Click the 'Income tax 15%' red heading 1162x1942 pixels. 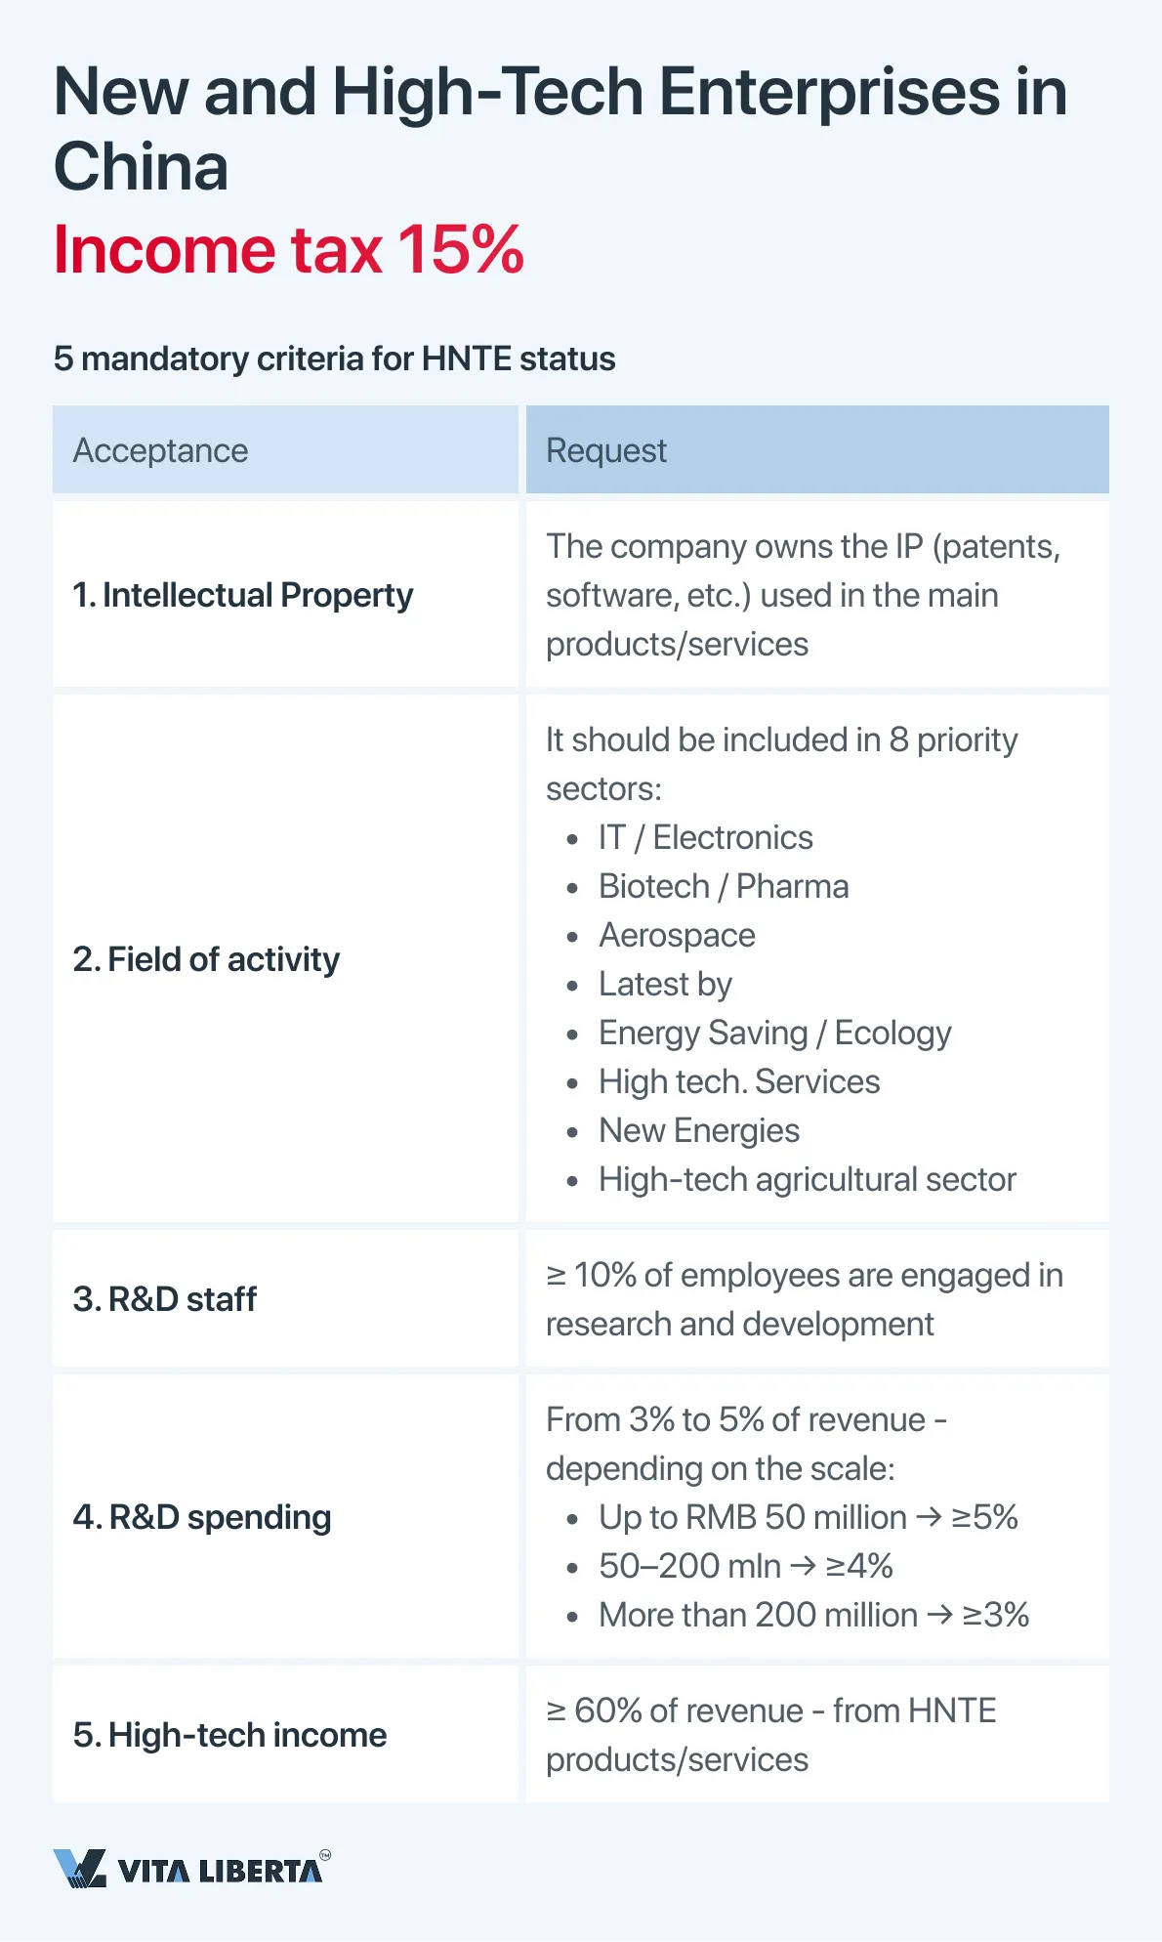pos(289,249)
